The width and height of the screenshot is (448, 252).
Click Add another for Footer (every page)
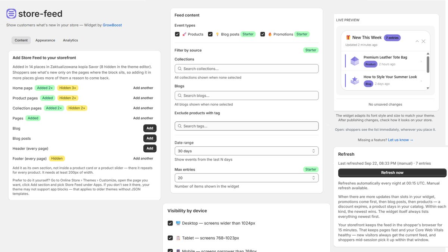pyautogui.click(x=143, y=159)
